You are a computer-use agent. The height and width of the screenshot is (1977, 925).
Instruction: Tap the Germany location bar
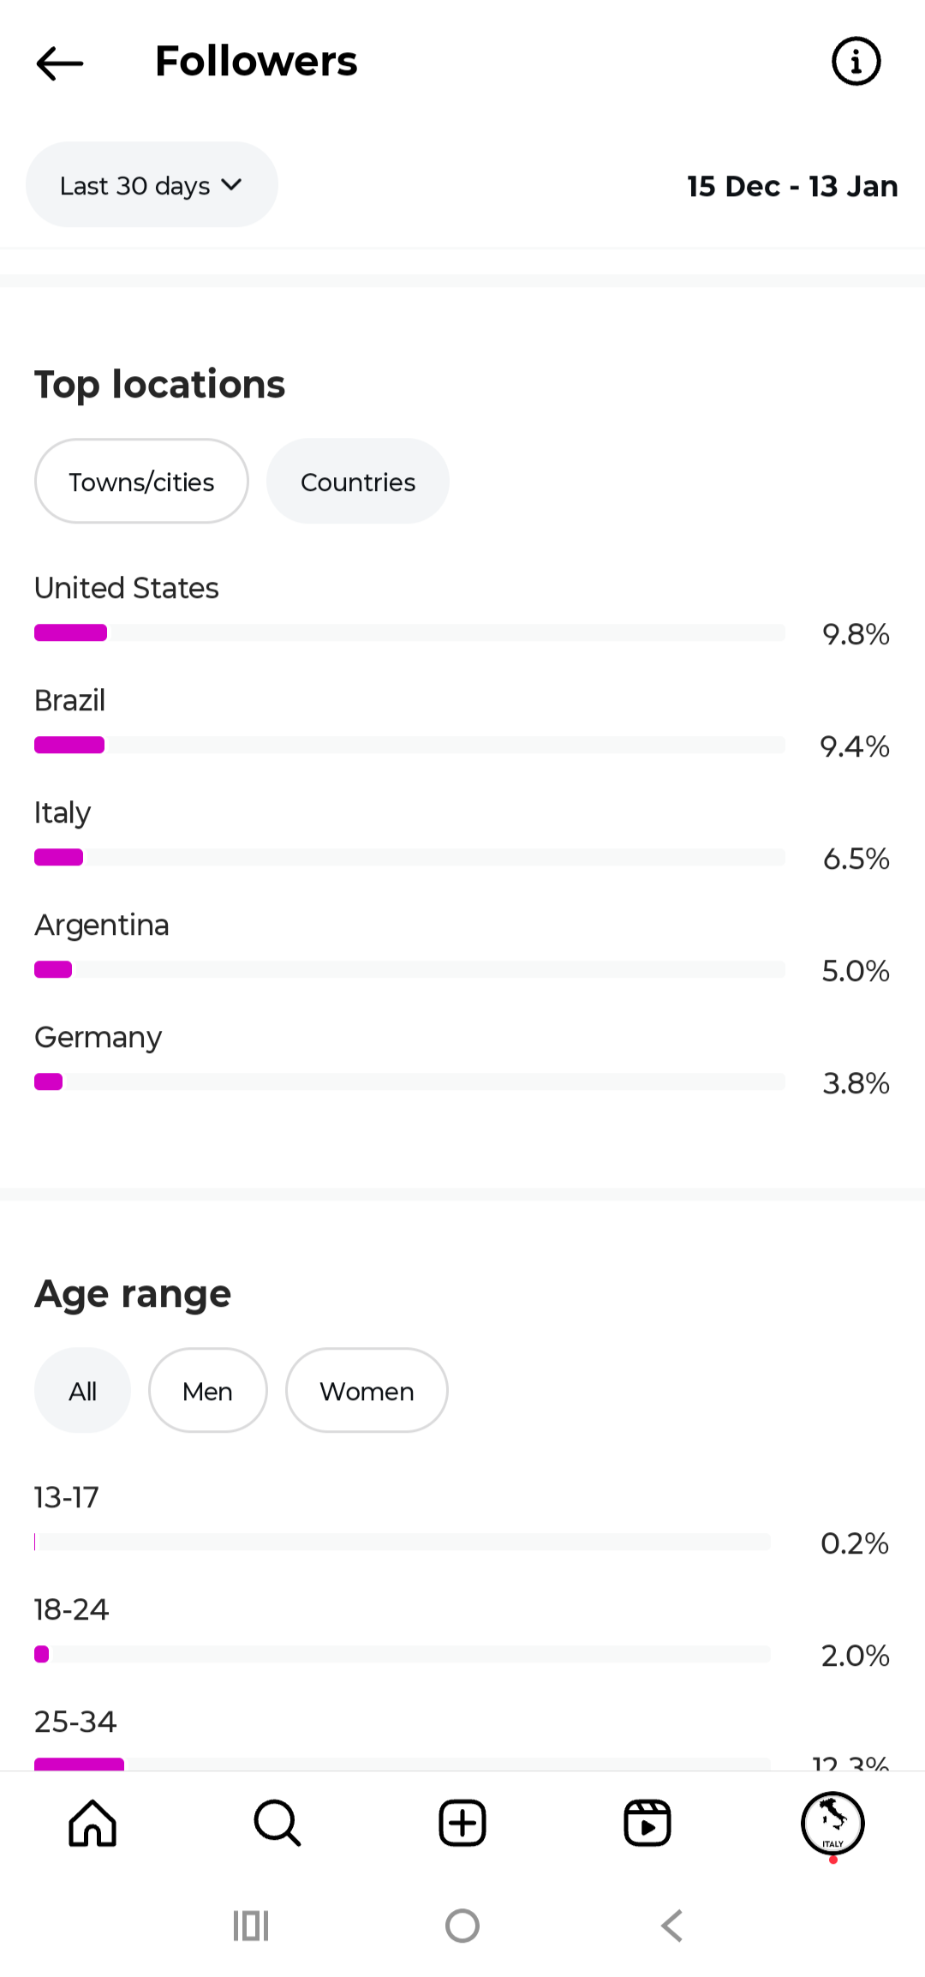[x=409, y=1082]
